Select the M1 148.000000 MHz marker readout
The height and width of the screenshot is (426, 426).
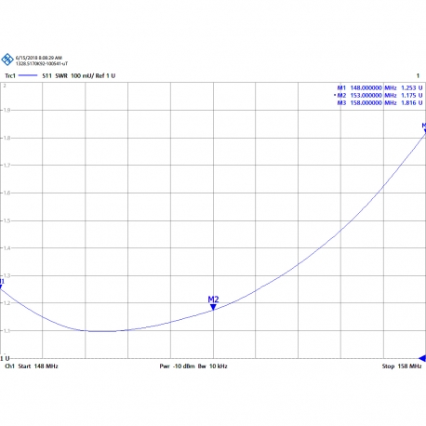tap(379, 87)
